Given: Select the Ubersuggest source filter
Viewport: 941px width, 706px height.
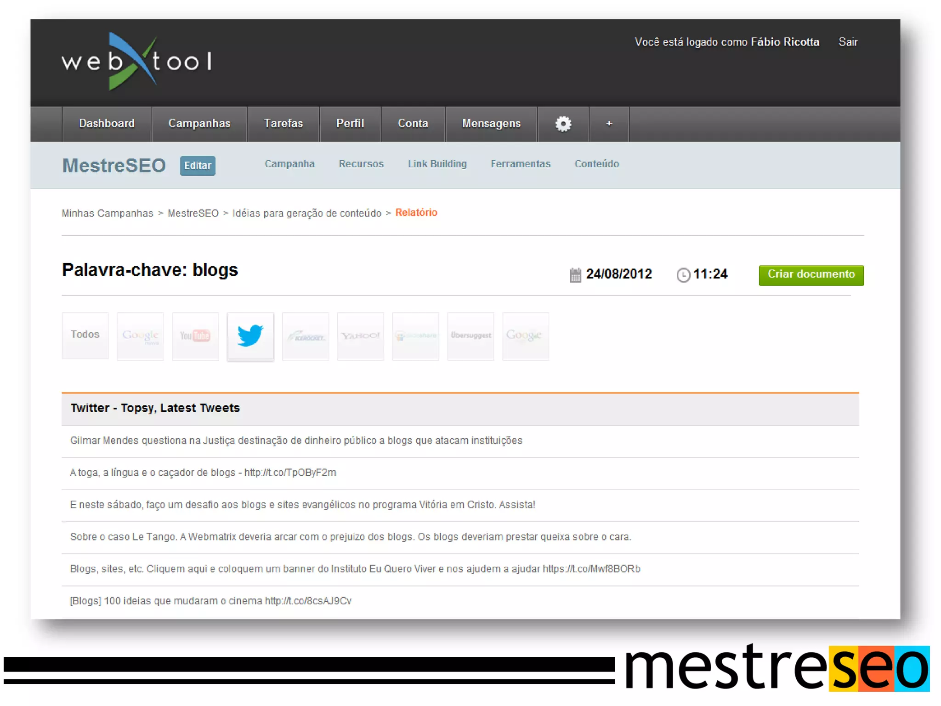Looking at the screenshot, I should tap(470, 336).
